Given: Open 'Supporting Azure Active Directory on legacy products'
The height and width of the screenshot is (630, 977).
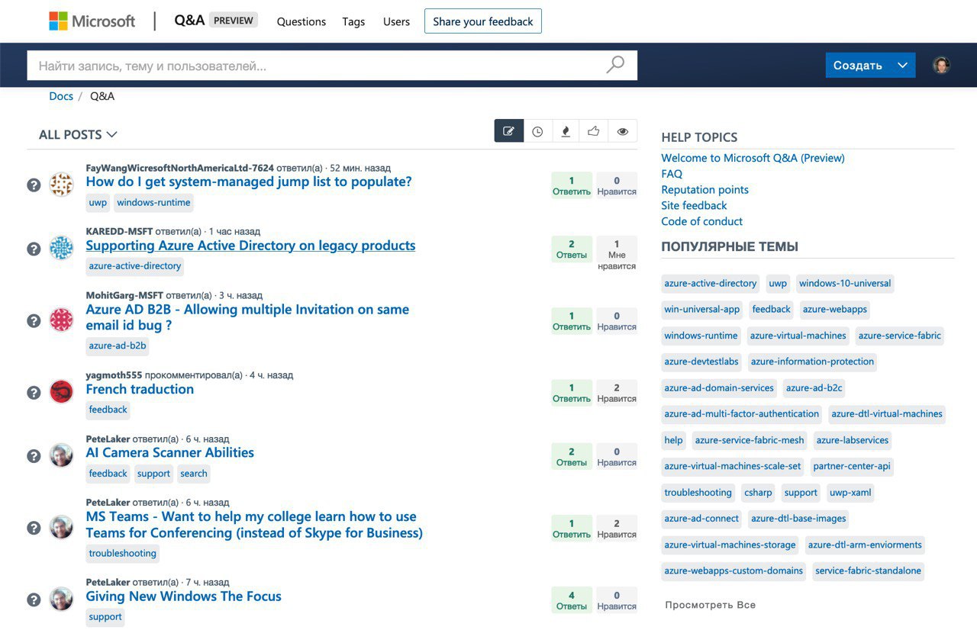Looking at the screenshot, I should tap(250, 246).
